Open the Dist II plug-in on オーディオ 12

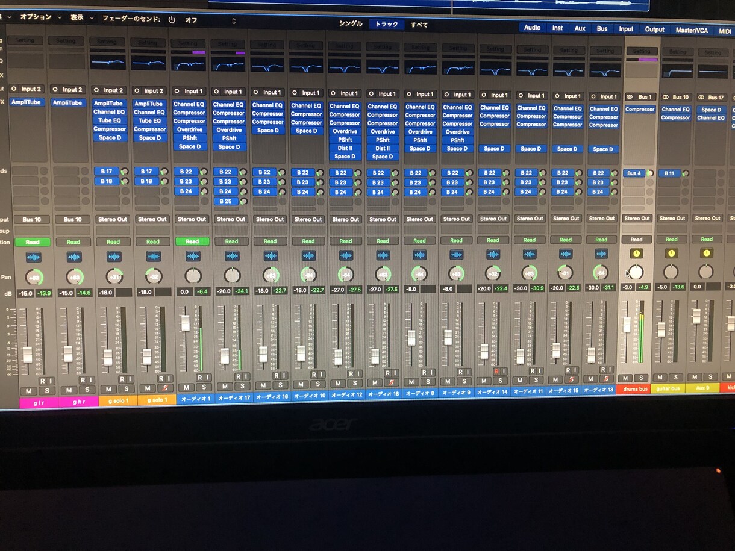(345, 148)
